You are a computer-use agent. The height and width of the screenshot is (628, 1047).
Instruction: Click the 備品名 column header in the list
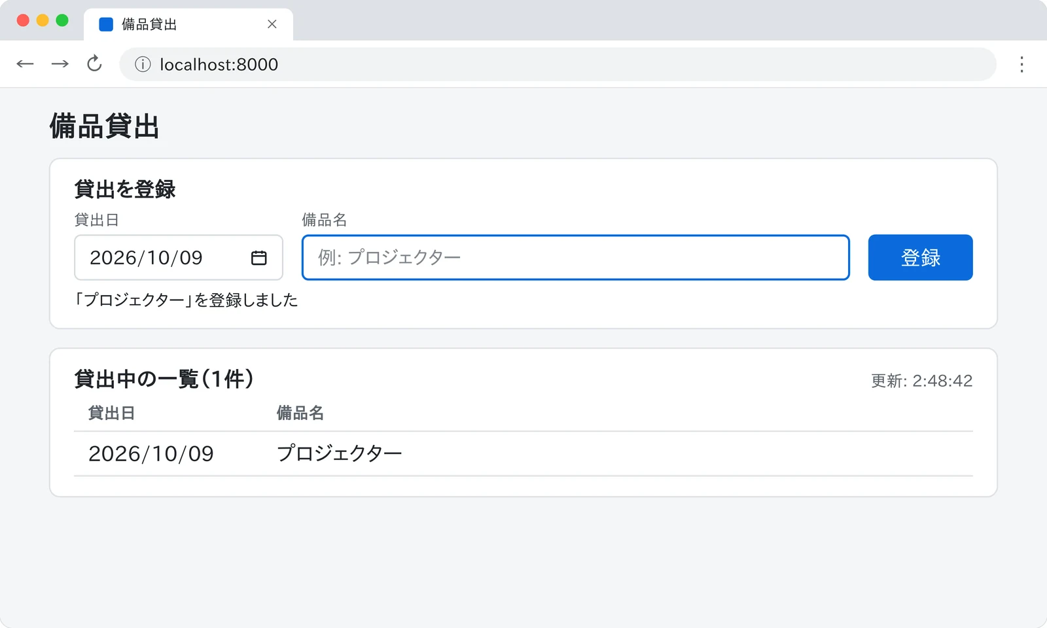300,413
